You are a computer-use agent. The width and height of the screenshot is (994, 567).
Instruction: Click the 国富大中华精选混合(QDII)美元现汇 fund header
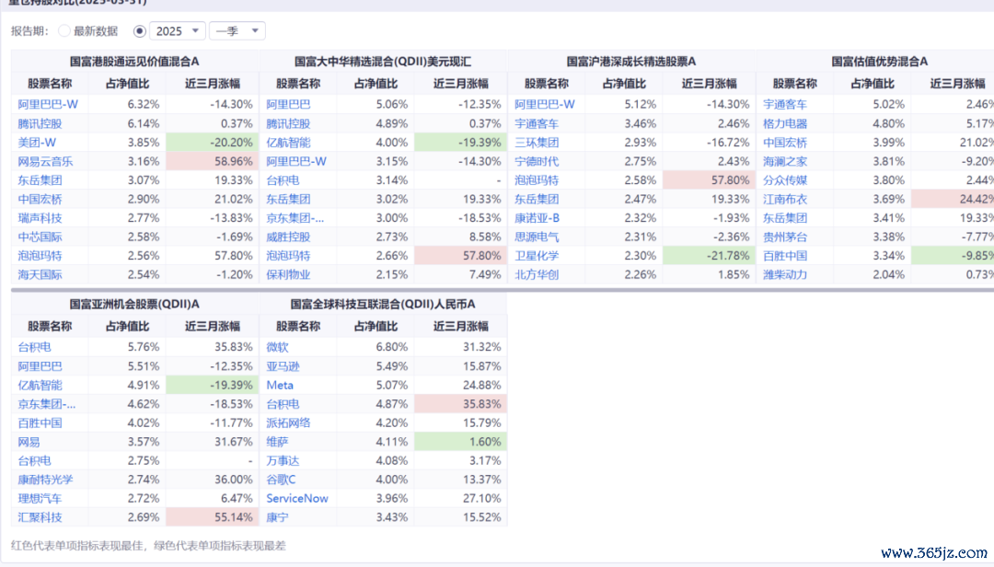coord(383,63)
